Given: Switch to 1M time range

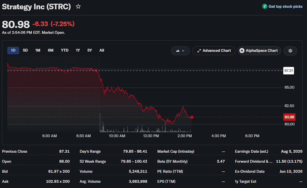Looking at the screenshot, I should (x=38, y=50).
